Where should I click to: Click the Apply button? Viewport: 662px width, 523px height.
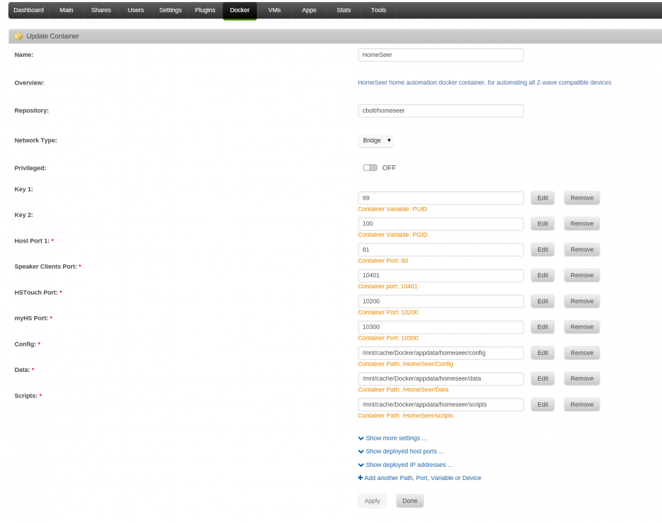tap(372, 501)
